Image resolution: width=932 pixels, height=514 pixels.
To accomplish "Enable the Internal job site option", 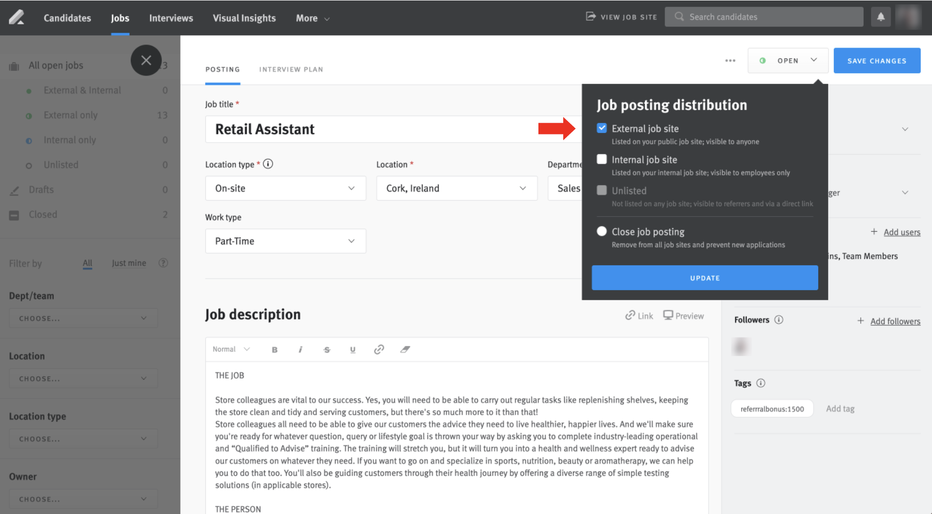I will [602, 159].
